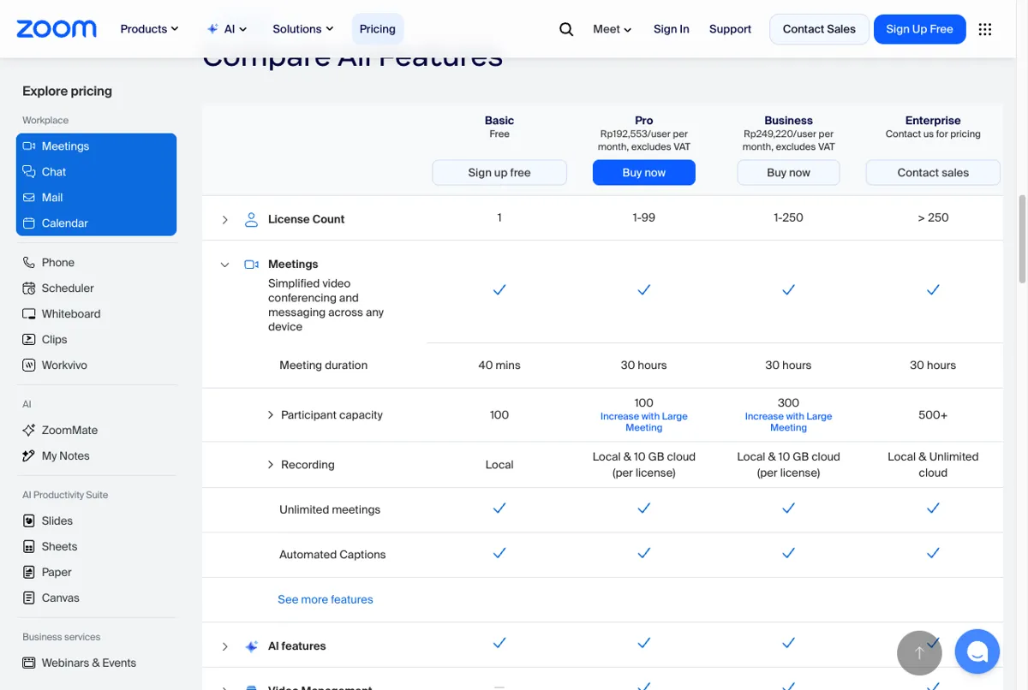Expand the AI features row
The height and width of the screenshot is (690, 1028).
click(x=224, y=646)
